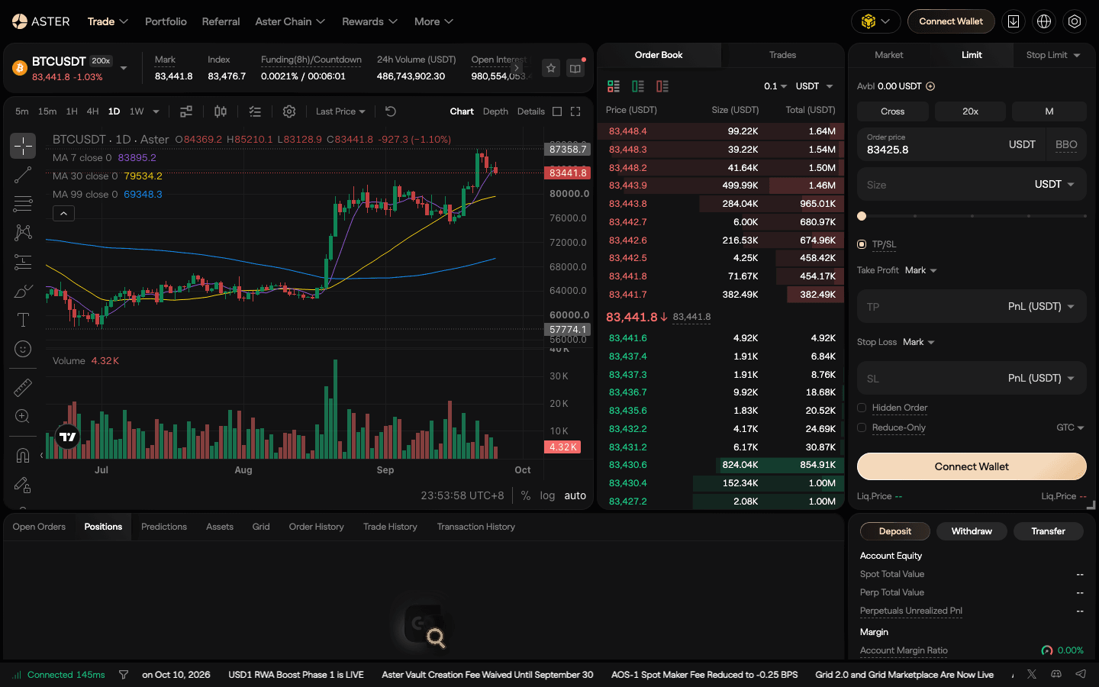Select the text annotation tool
This screenshot has width=1099, height=687.
(23, 320)
